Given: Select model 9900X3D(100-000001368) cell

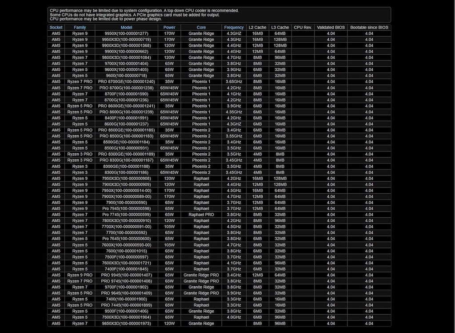Looking at the screenshot, I should point(127,45).
